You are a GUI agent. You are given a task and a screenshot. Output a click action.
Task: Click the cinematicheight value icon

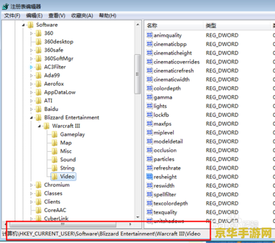tap(150, 53)
